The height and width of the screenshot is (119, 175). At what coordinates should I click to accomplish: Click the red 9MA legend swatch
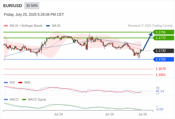20,83
